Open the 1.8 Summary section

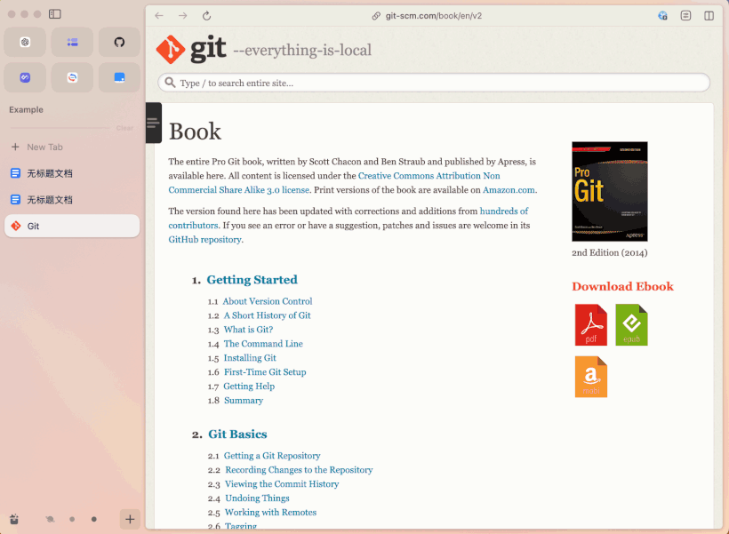[244, 400]
